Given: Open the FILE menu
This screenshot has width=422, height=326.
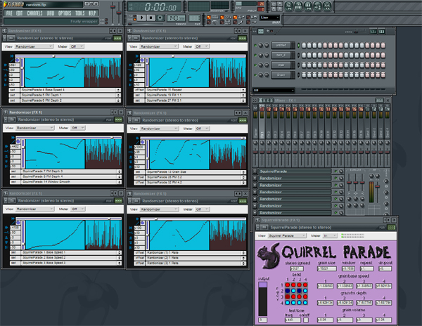Looking at the screenshot, I should coord(9,13).
